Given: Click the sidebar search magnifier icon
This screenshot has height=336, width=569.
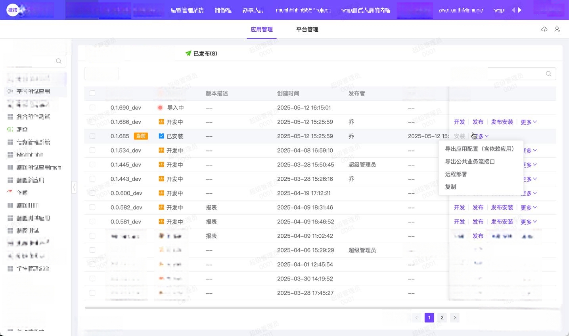Looking at the screenshot, I should tap(59, 61).
